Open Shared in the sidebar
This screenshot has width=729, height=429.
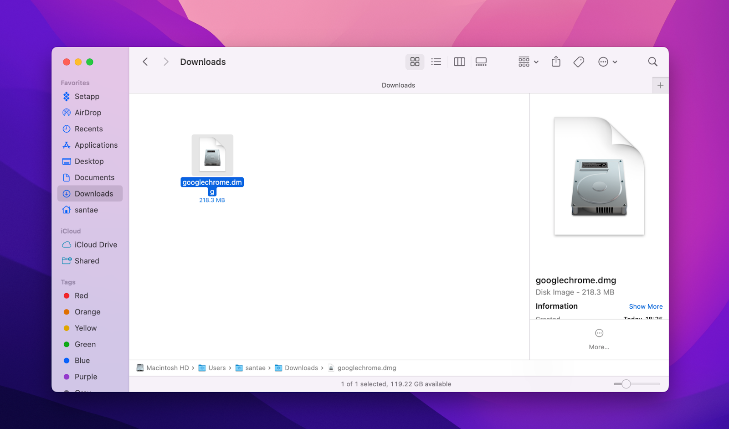click(x=90, y=261)
